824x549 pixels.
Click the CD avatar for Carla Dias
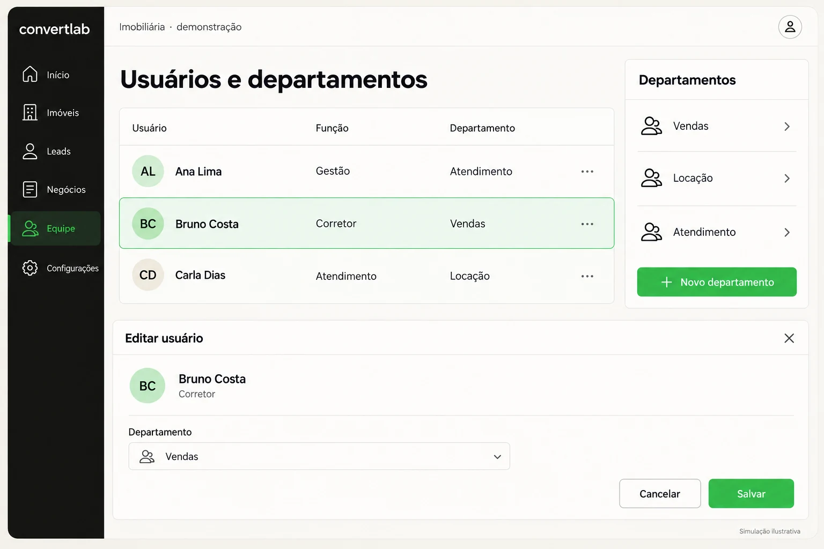coord(148,275)
